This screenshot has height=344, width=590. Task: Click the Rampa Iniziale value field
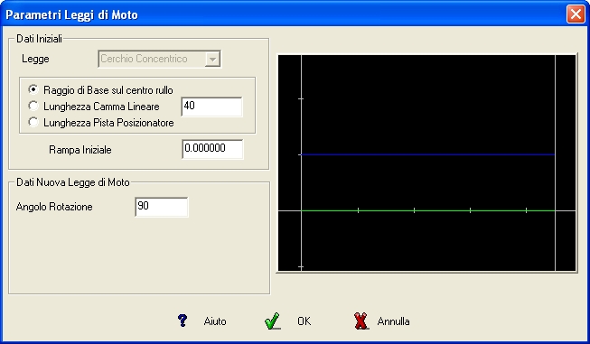pyautogui.click(x=212, y=149)
